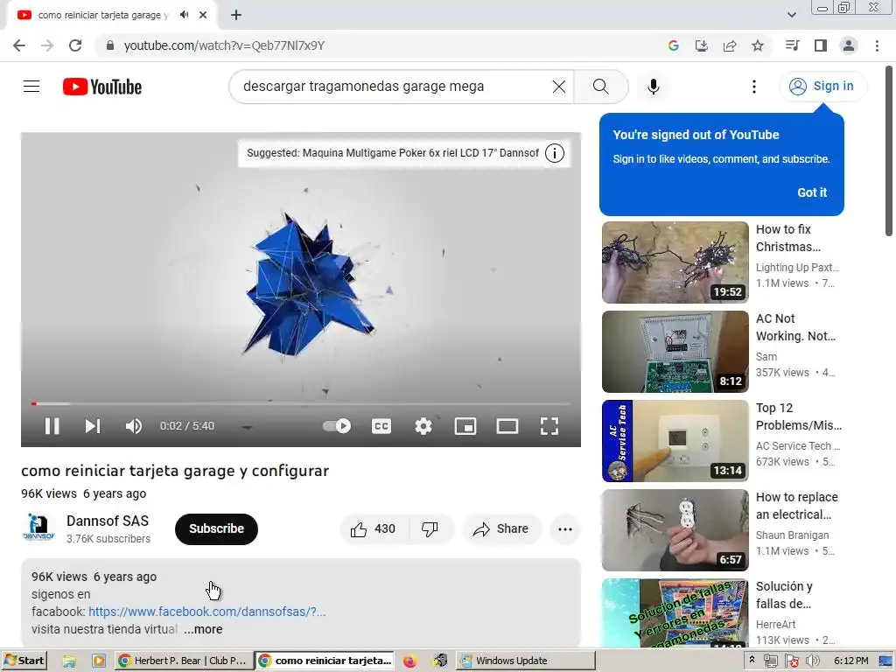Open system tray volume icon

[812, 661]
